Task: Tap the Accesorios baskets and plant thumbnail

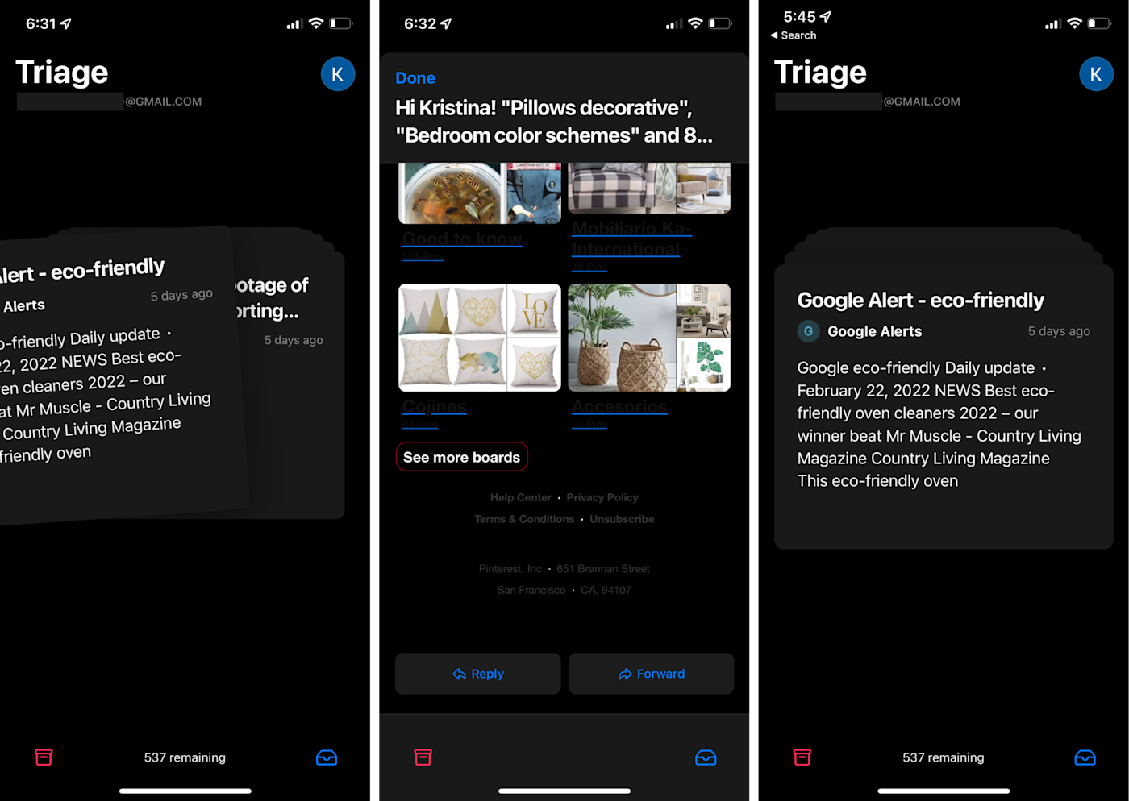Action: pyautogui.click(x=649, y=338)
